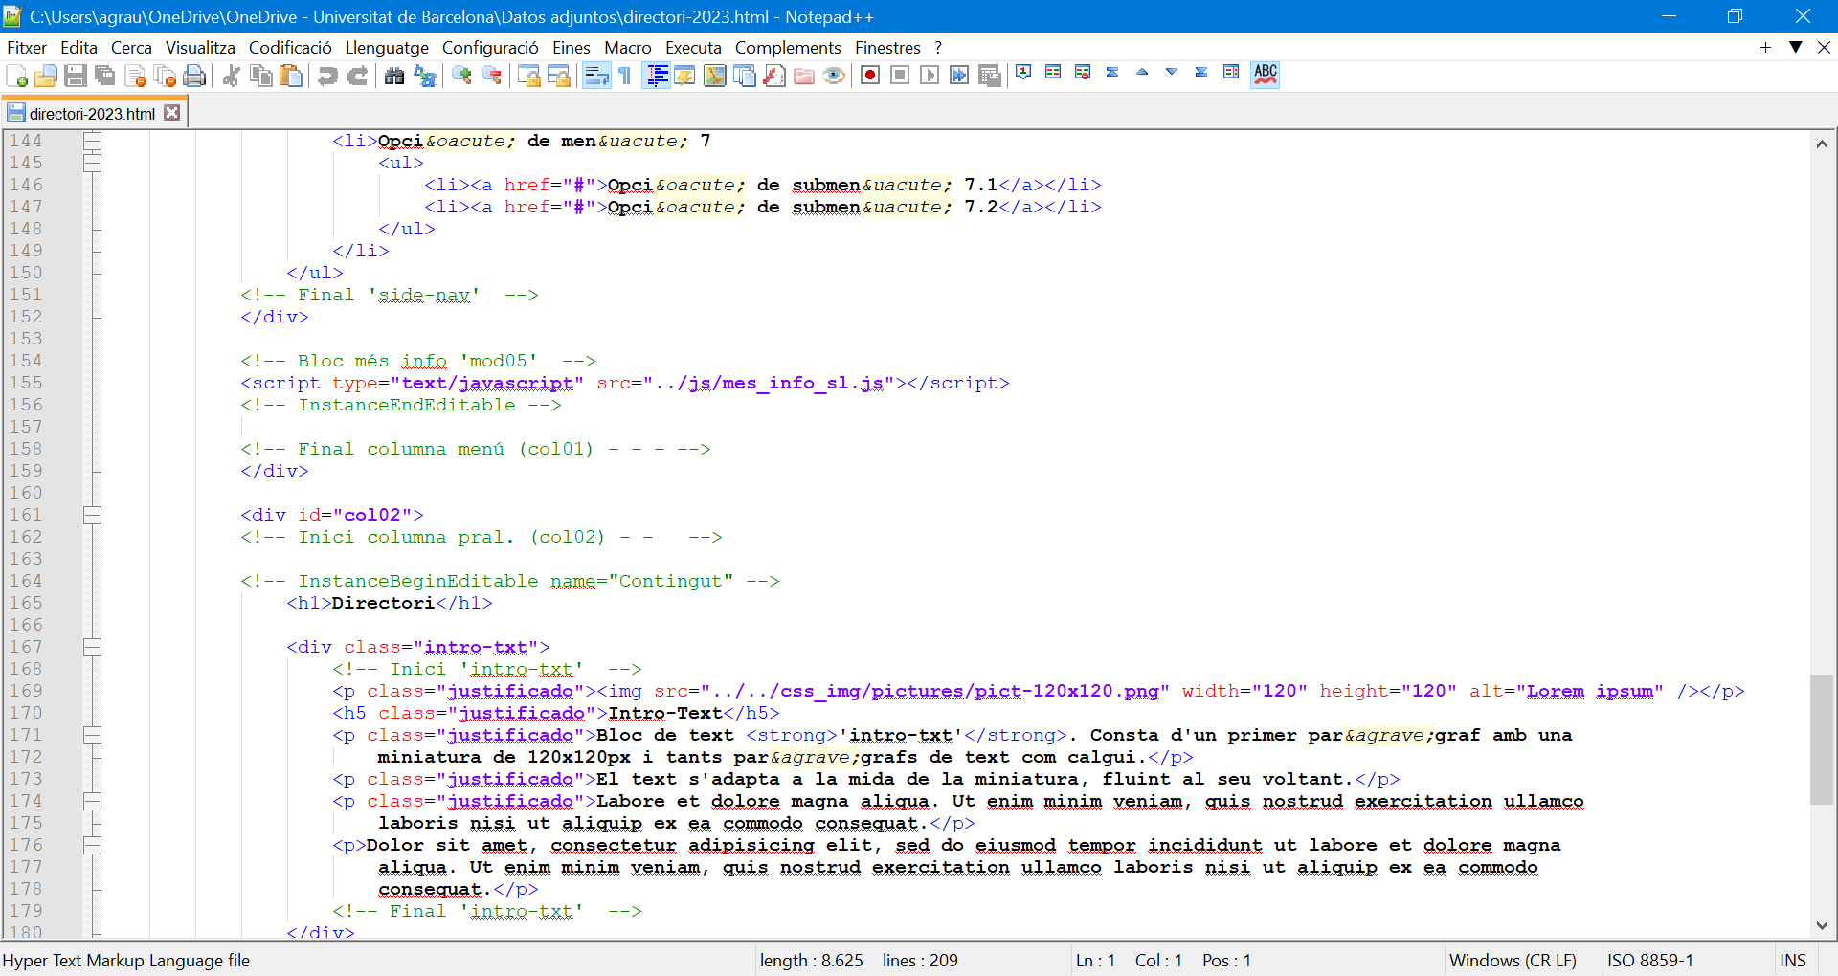
Task: Open the Document Map panel icon
Action: click(714, 76)
